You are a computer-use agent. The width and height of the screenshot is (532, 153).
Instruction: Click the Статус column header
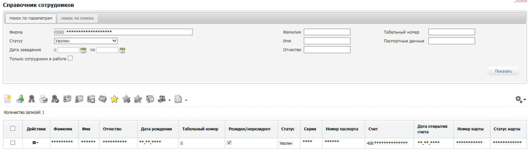click(x=288, y=129)
